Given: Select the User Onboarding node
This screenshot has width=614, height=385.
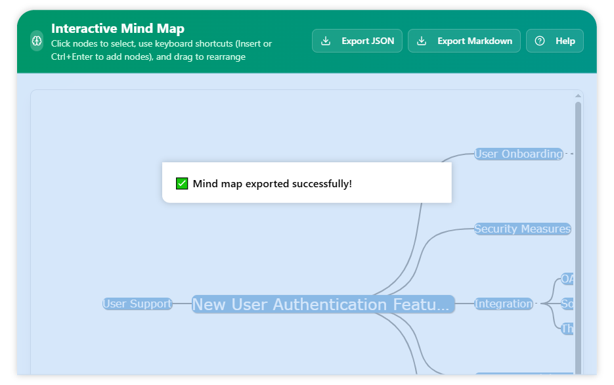Looking at the screenshot, I should (x=518, y=154).
